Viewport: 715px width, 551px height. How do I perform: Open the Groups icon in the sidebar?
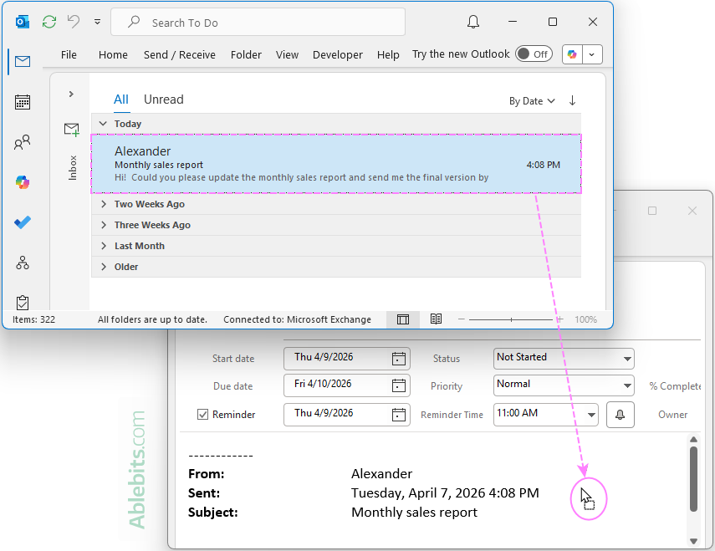(23, 263)
